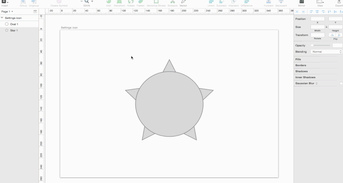Click the Ungroup toolbar icon
The width and height of the screenshot is (343, 183).
[x=34, y=2]
